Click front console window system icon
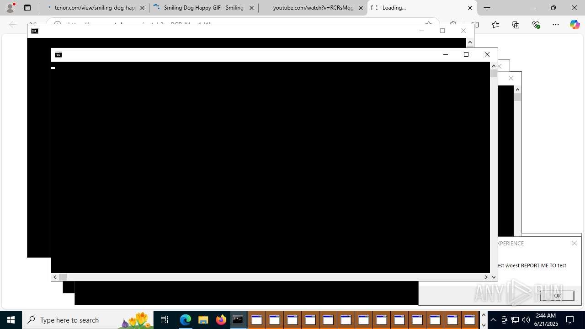Image resolution: width=585 pixels, height=329 pixels. click(x=58, y=55)
